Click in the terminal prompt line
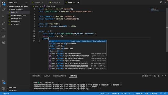The width and height of the screenshot is (168, 95). click(x=61, y=89)
